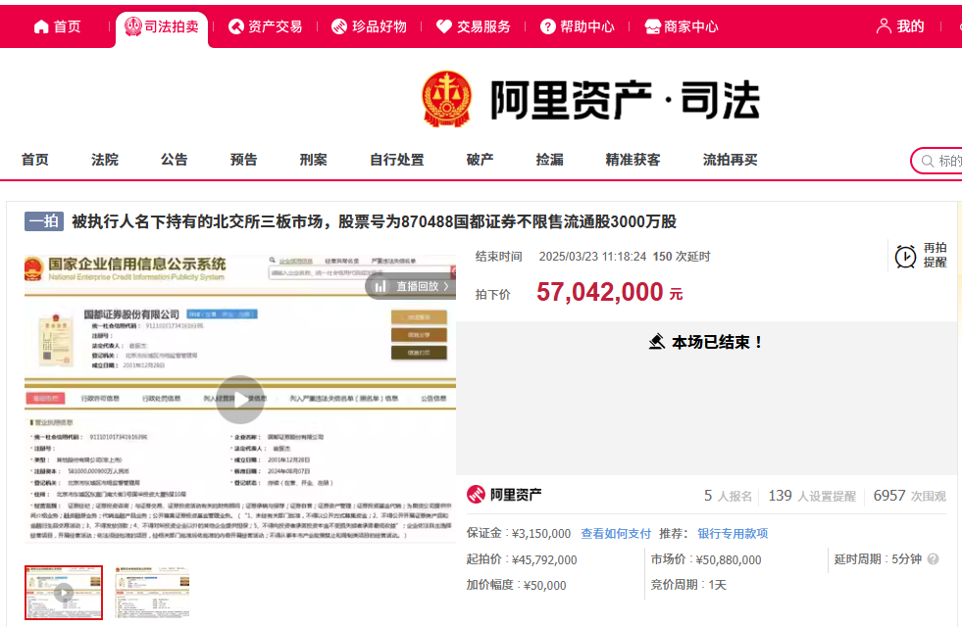The width and height of the screenshot is (962, 627).
Task: Click the clock icon for 再拍提醒
Action: coord(905,257)
